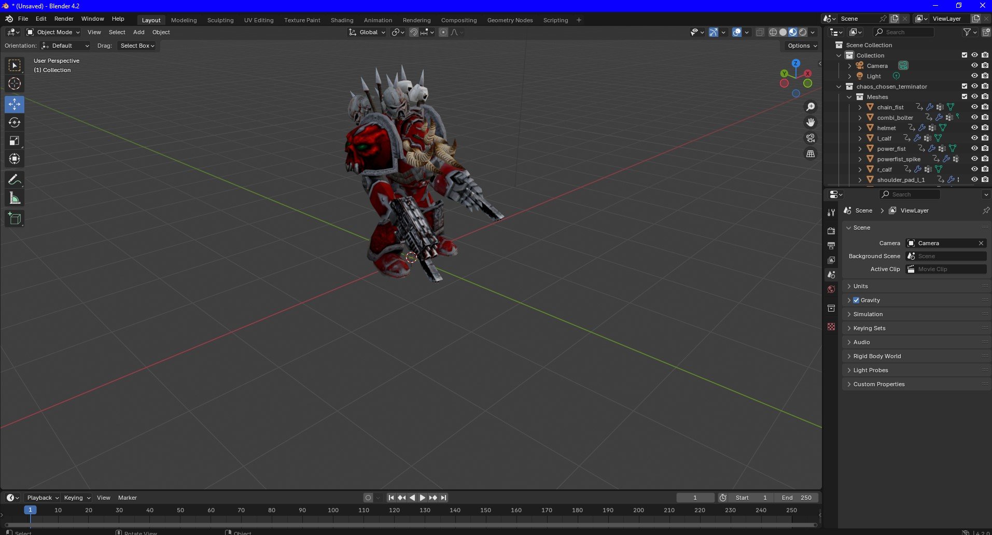The width and height of the screenshot is (992, 535).
Task: Disable Light in renders camera icon
Action: pyautogui.click(x=985, y=76)
